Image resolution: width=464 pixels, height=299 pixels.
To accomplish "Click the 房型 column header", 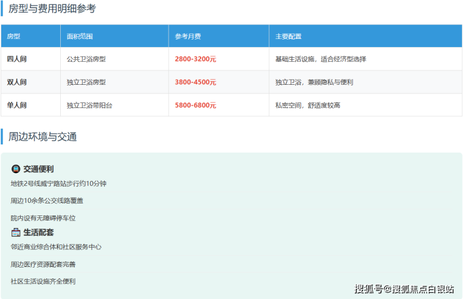I will (14, 36).
